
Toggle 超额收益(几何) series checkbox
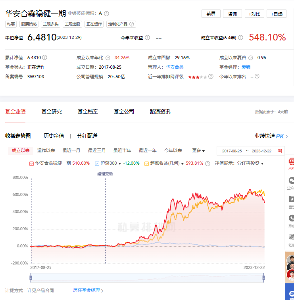[146, 163]
